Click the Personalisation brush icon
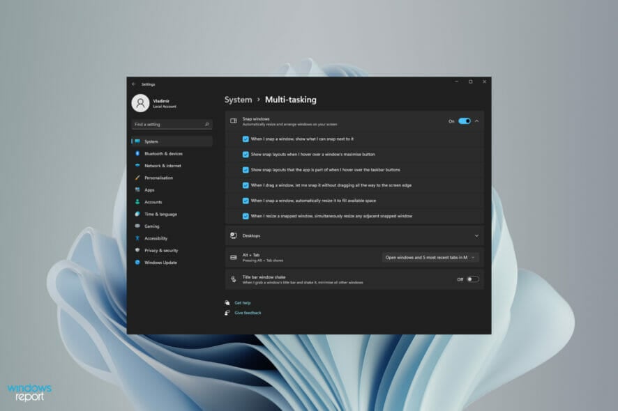 (137, 178)
